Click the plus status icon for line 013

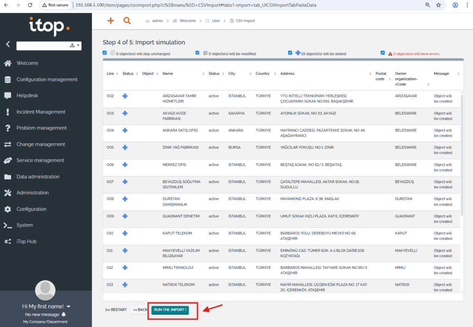[125, 285]
